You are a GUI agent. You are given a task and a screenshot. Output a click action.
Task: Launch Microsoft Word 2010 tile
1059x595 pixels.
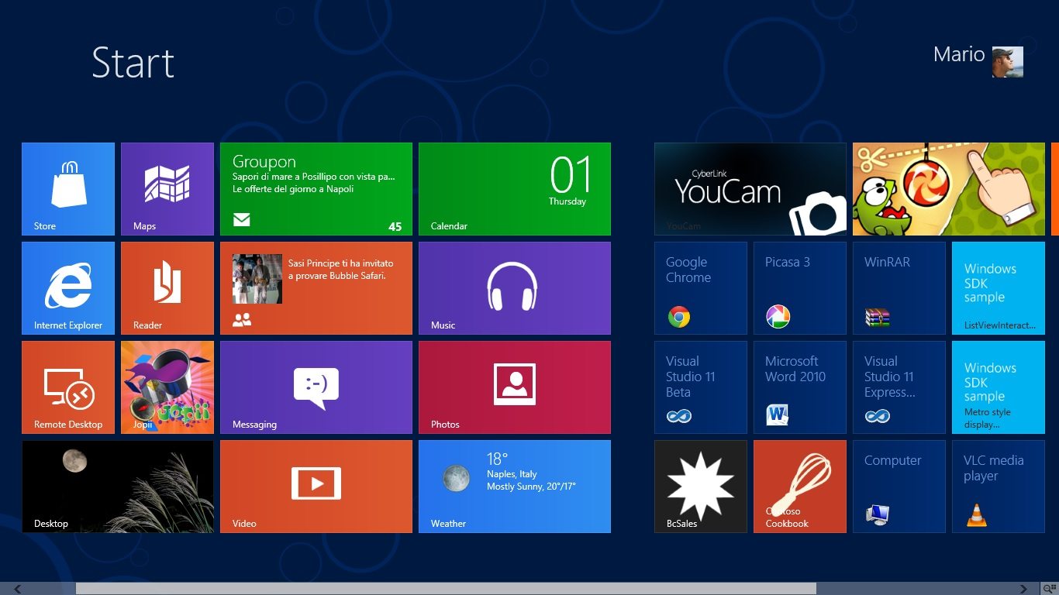coord(799,387)
